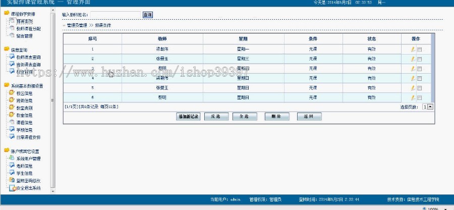Click the icon beside 教师课表查询

[12, 57]
